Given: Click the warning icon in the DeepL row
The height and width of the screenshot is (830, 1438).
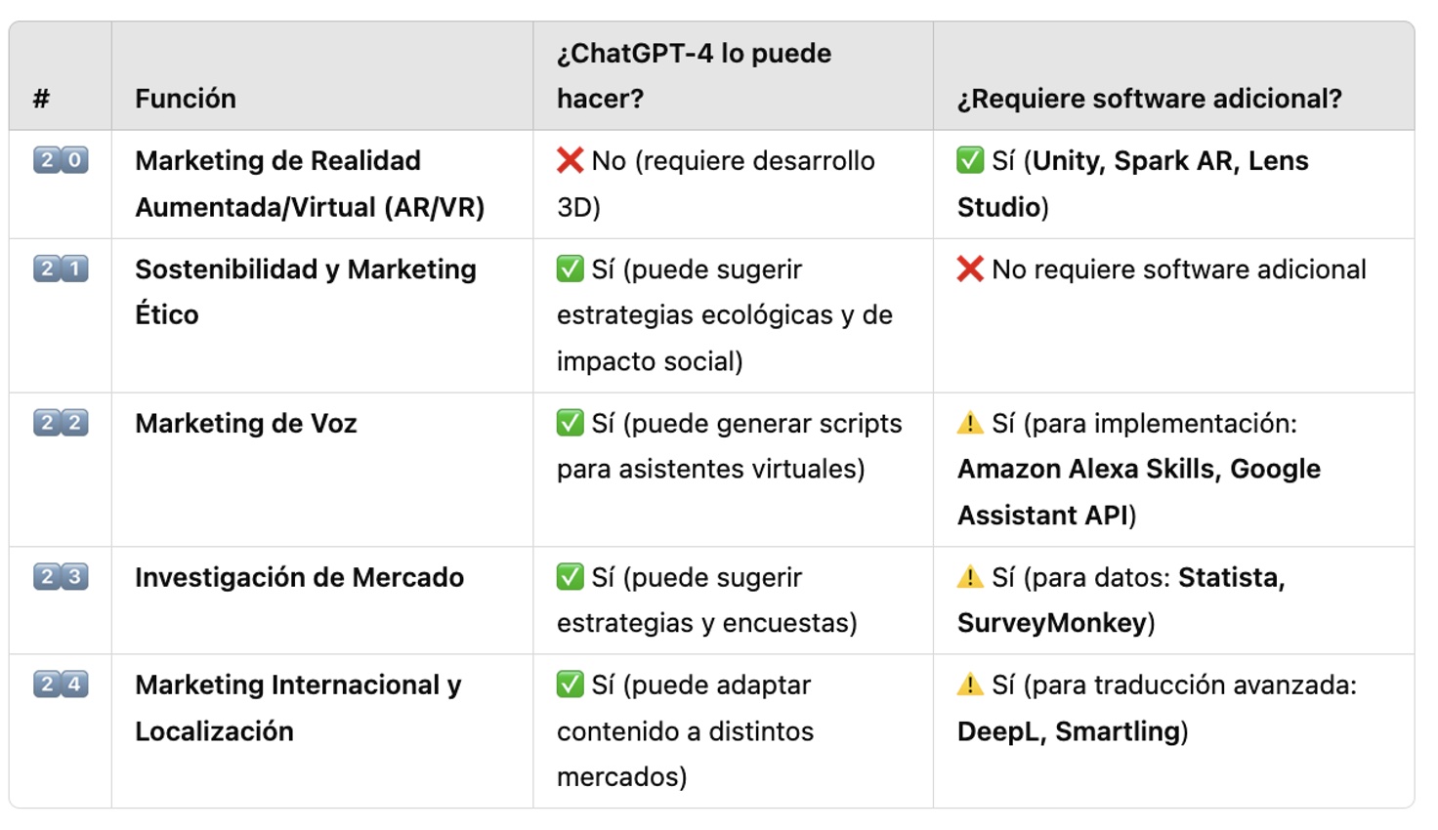Looking at the screenshot, I should click(969, 685).
